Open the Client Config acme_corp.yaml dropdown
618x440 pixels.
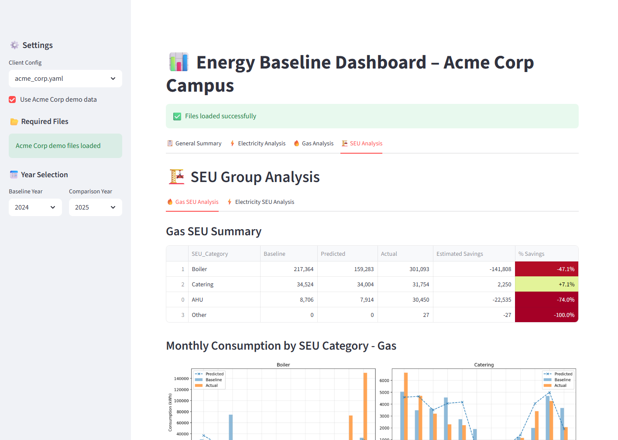[x=65, y=79]
